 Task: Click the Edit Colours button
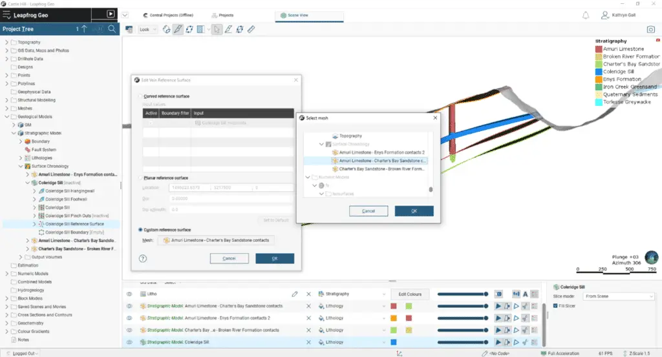coord(409,294)
